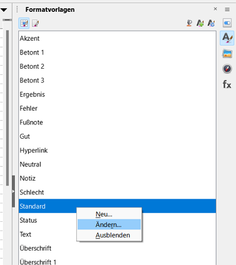Select the Überschrift style
The width and height of the screenshot is (236, 265).
tap(117, 248)
